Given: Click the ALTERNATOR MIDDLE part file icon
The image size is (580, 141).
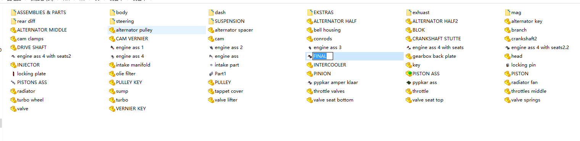Looking at the screenshot, I should point(13,30).
